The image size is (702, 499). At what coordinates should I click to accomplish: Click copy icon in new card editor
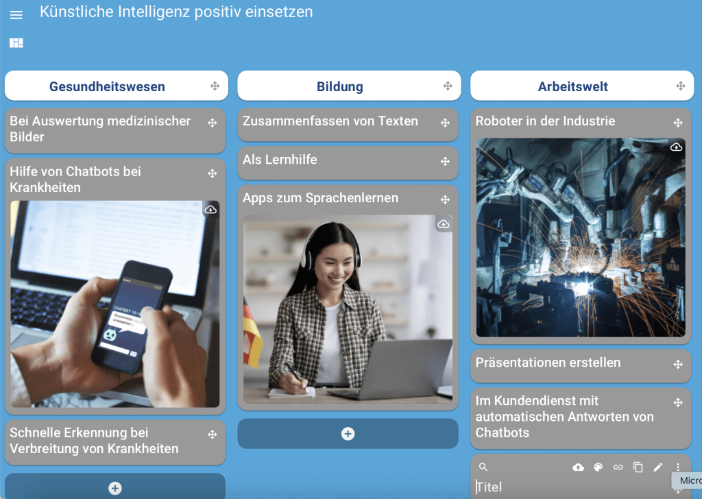pyautogui.click(x=638, y=467)
